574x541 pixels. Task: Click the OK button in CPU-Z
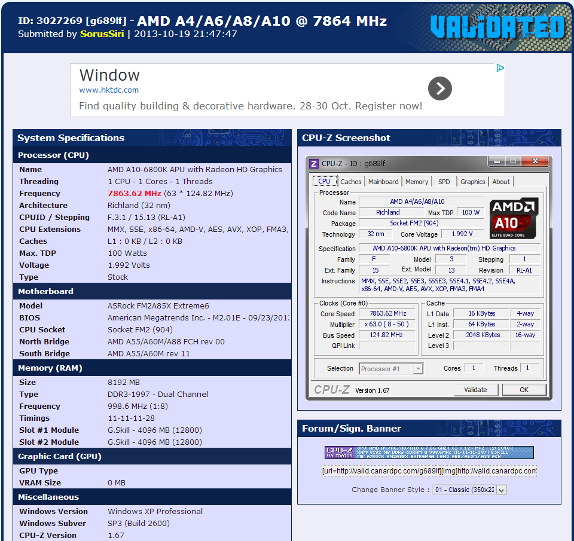(x=524, y=390)
